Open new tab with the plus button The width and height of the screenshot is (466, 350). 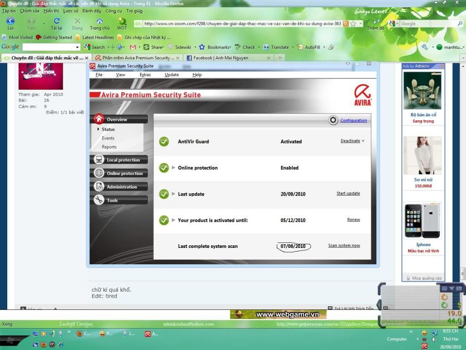click(280, 58)
